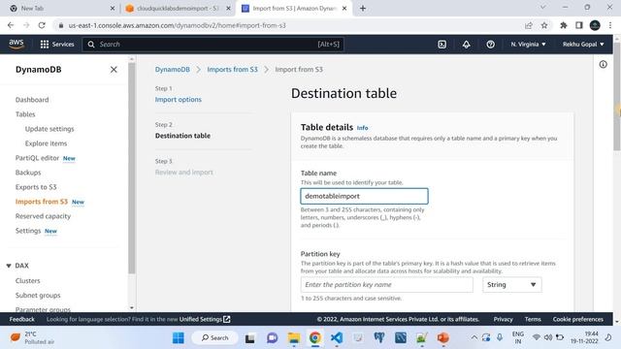
Task: Open the partition key type String dropdown
Action: [x=511, y=285]
